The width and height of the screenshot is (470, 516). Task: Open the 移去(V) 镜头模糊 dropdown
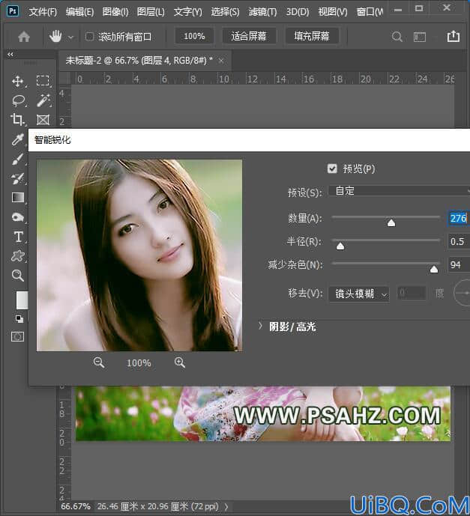point(359,294)
